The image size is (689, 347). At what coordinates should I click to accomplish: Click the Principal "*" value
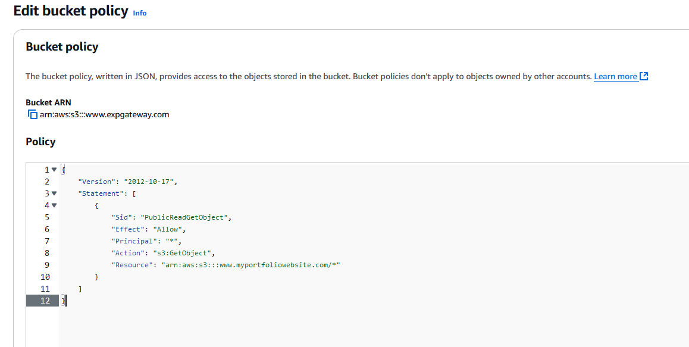click(x=172, y=241)
